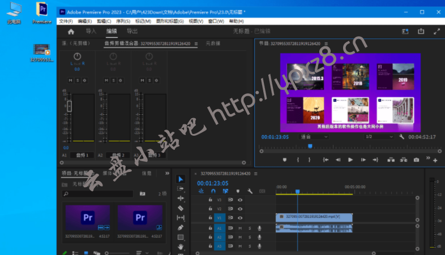Open 文件(F) menu
This screenshot has width=445, height=255.
[66, 21]
